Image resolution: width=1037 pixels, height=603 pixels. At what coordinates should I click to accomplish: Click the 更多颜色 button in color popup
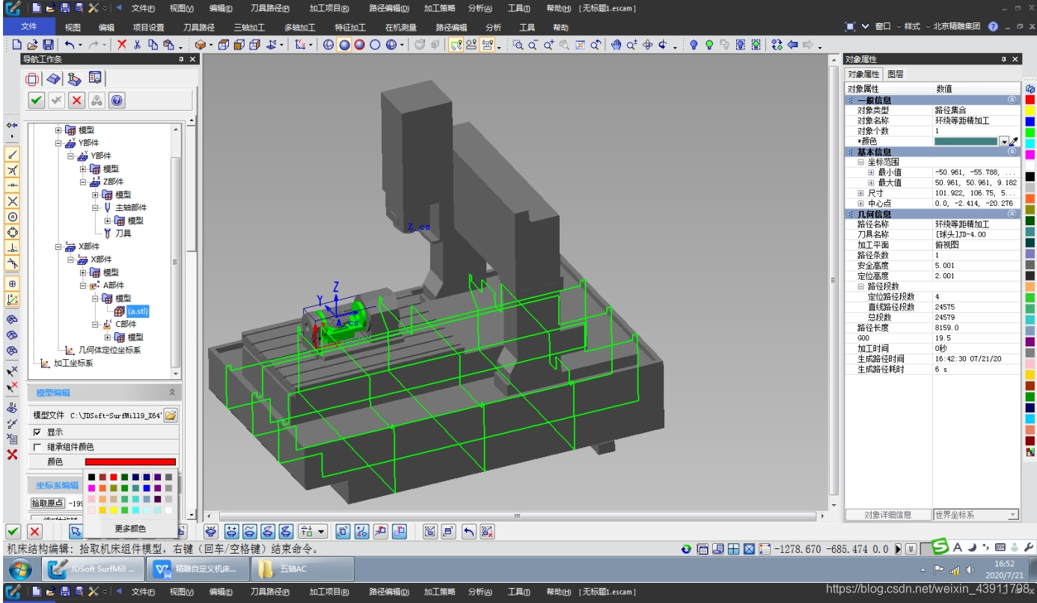[x=130, y=529]
